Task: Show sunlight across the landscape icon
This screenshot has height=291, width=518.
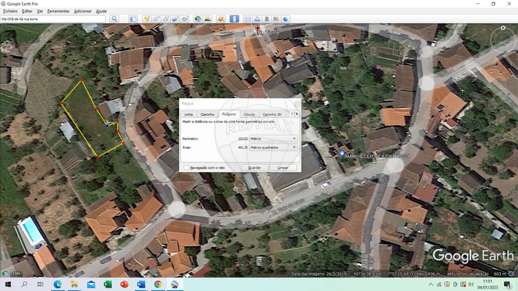Action: pos(208,19)
